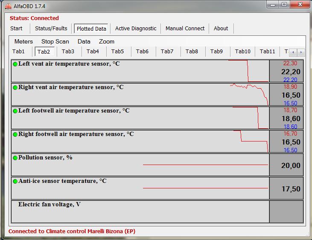Open the Zoom menu
Image resolution: width=312 pixels, height=240 pixels.
[107, 41]
